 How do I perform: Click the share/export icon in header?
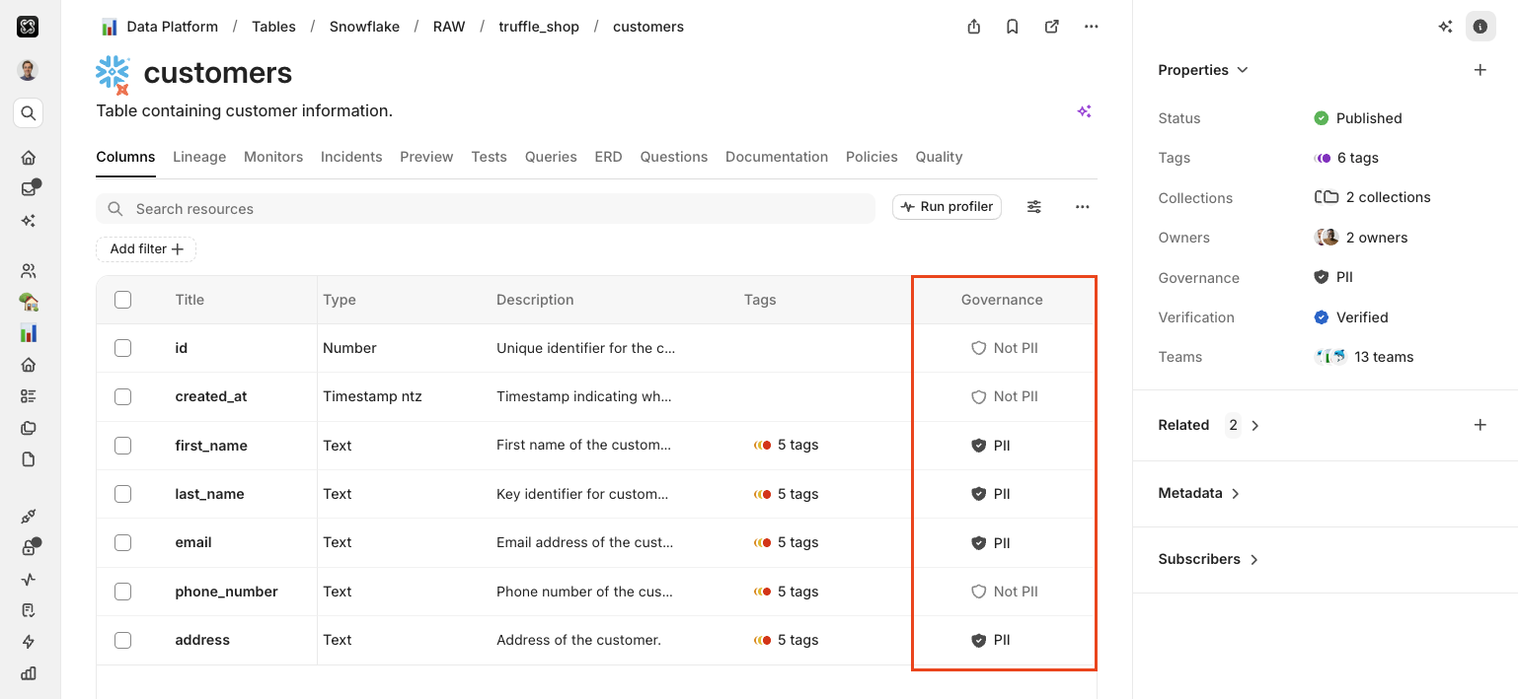[x=974, y=27]
